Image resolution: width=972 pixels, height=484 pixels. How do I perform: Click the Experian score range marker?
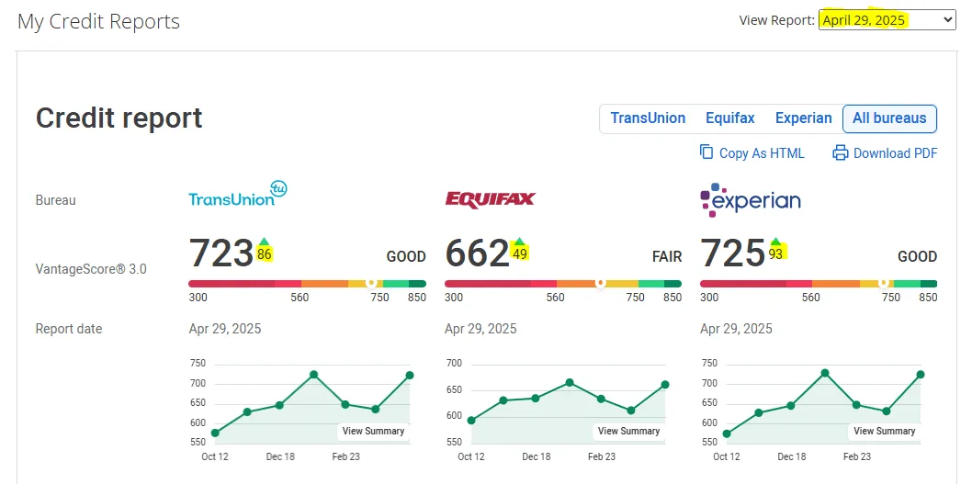[884, 284]
